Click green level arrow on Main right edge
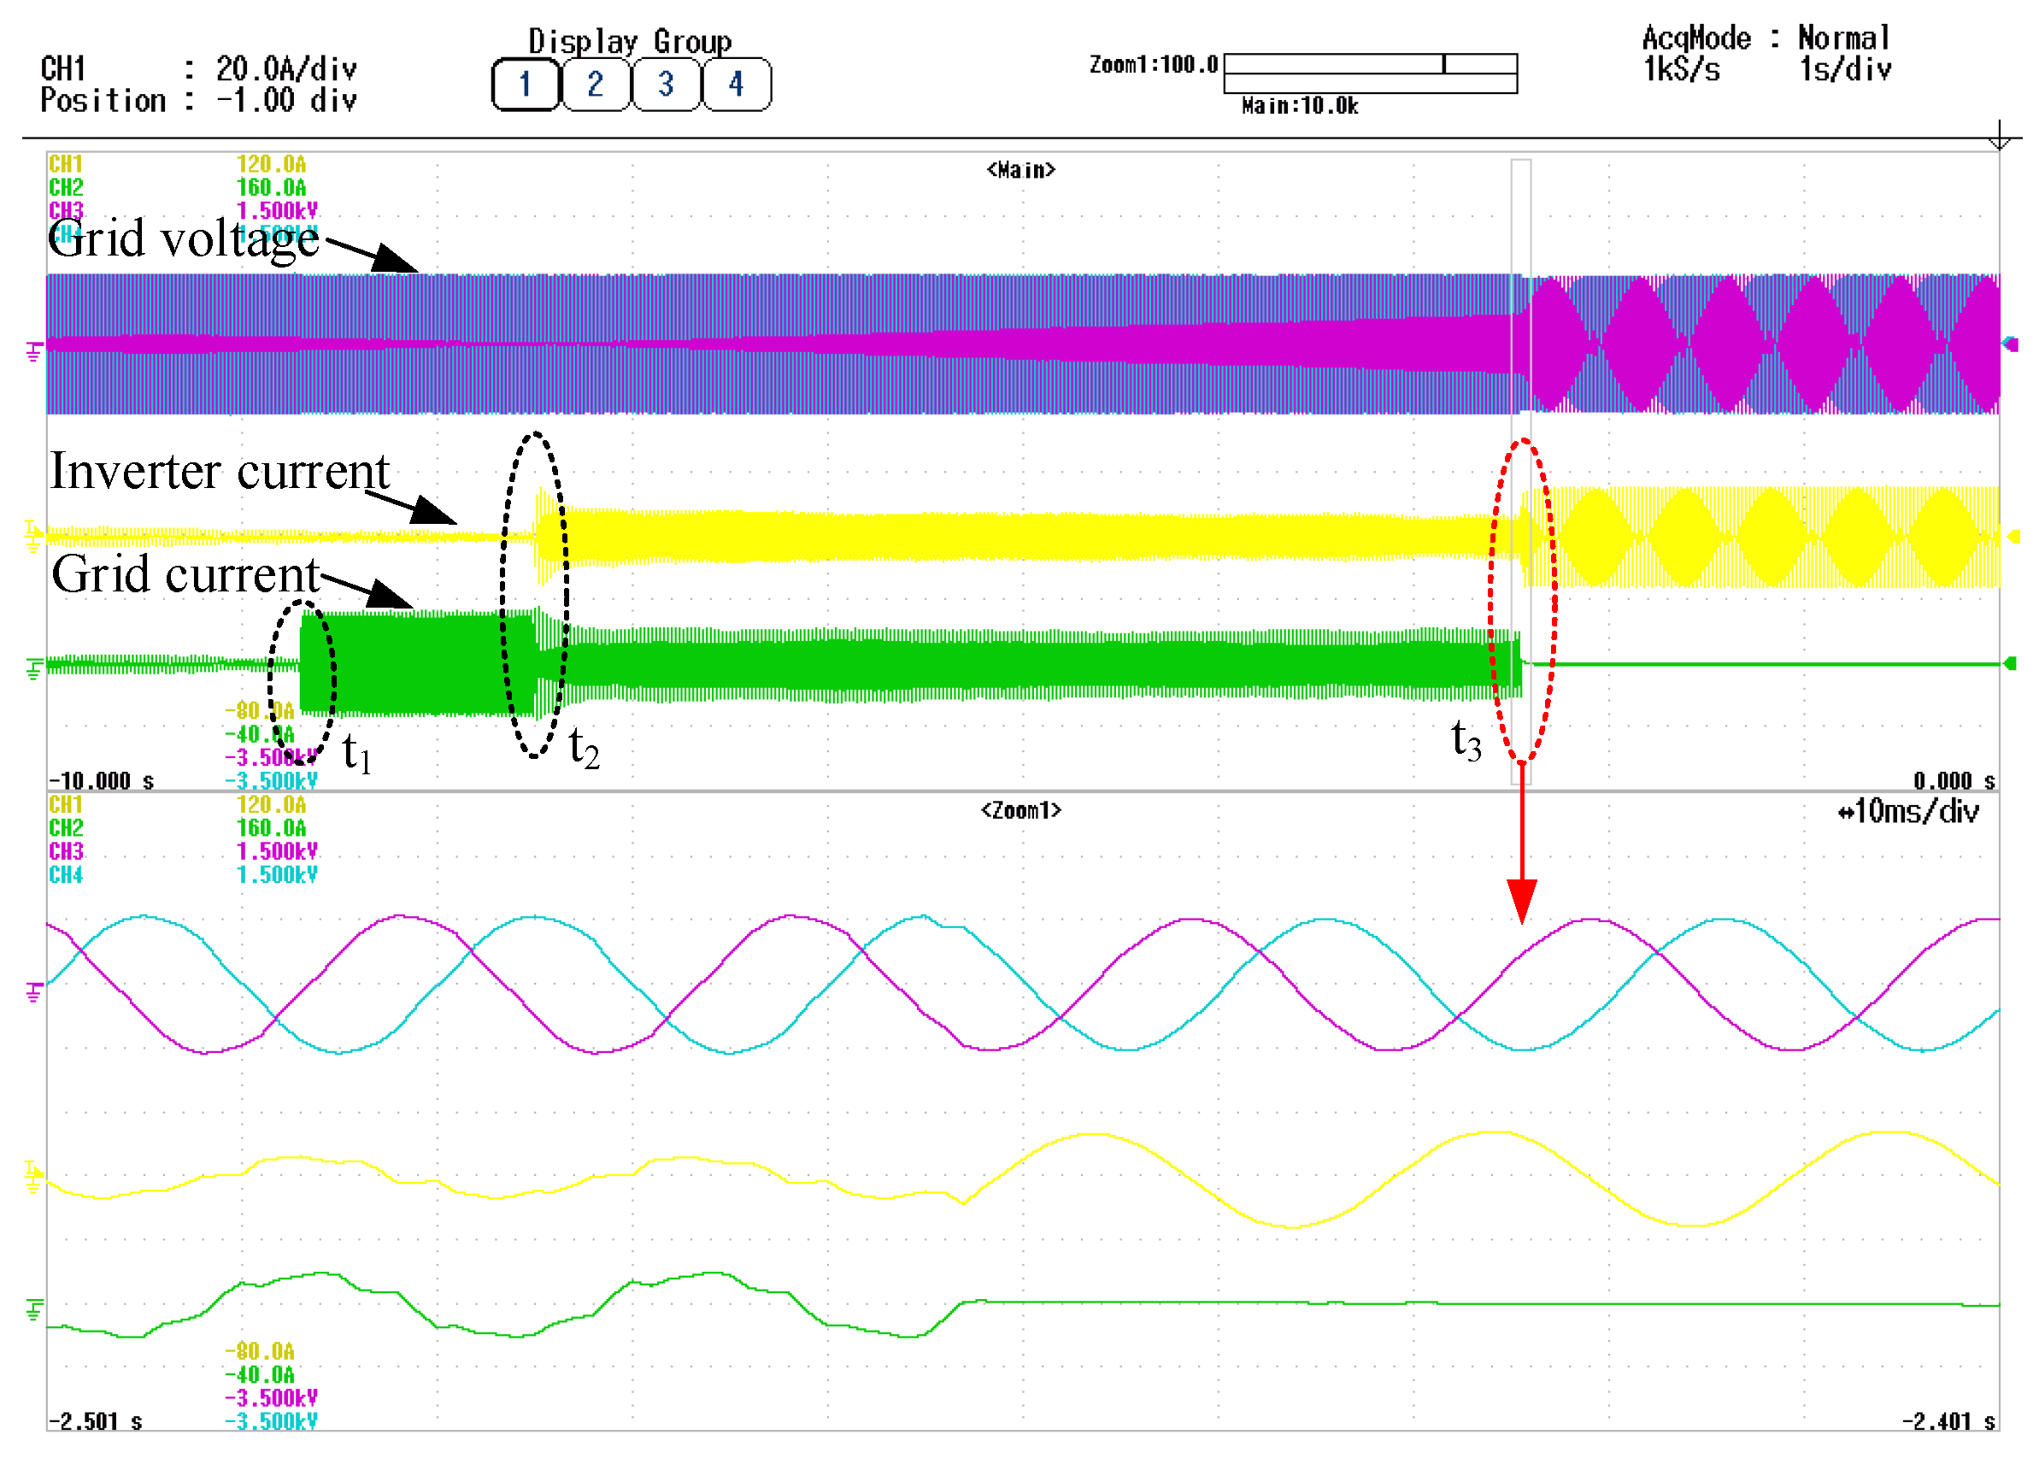Viewport: 2039px width, 1470px height. pyautogui.click(x=2011, y=664)
